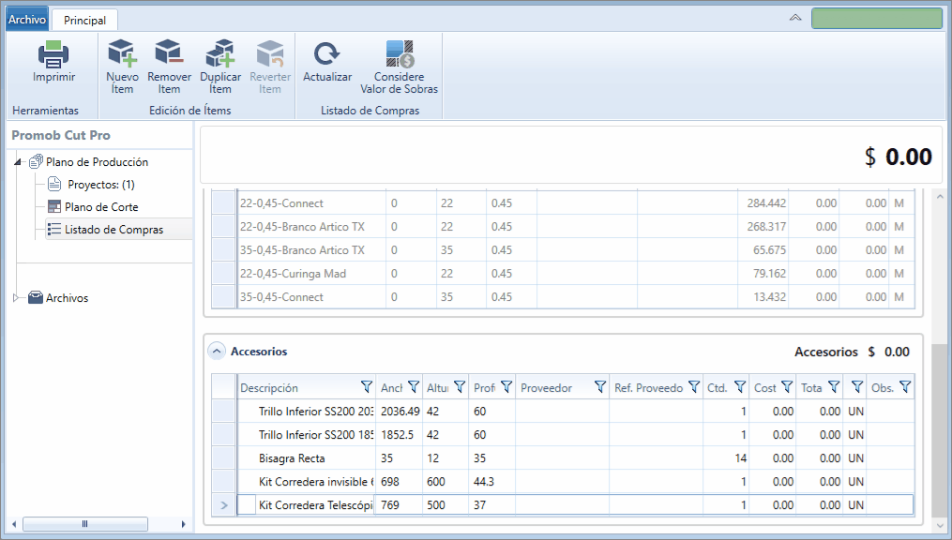Switch to the Principal ribbon tab
Viewport: 952px width, 540px height.
click(84, 20)
